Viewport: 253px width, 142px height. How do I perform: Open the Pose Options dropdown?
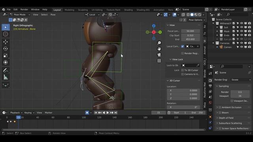tap(197, 20)
